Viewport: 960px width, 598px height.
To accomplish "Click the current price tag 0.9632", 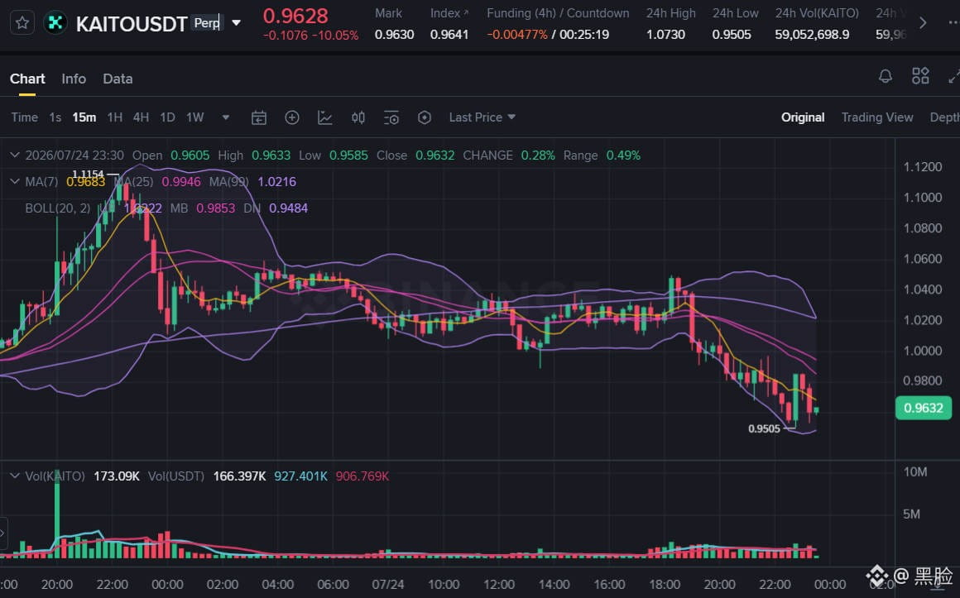I will (x=924, y=408).
